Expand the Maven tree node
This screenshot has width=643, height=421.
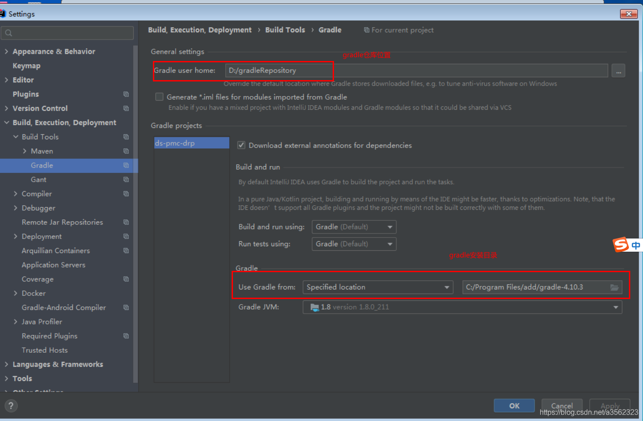[x=25, y=151]
